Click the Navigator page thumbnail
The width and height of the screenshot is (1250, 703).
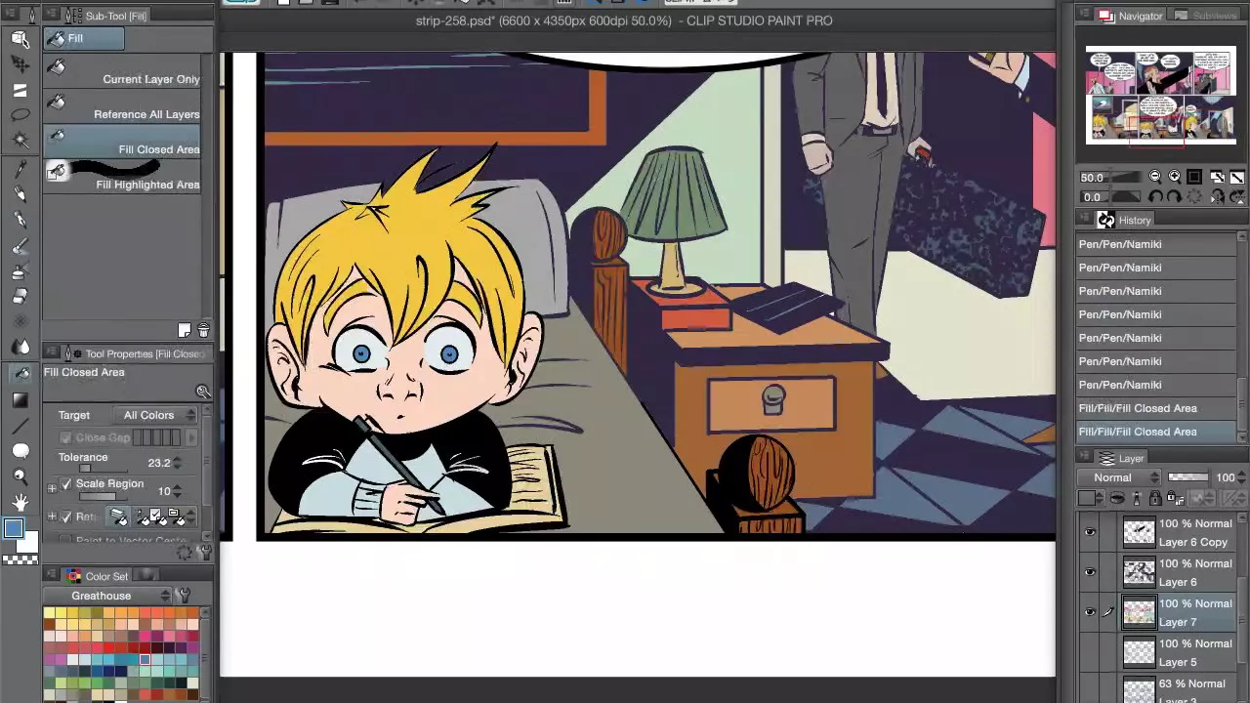[x=1161, y=95]
